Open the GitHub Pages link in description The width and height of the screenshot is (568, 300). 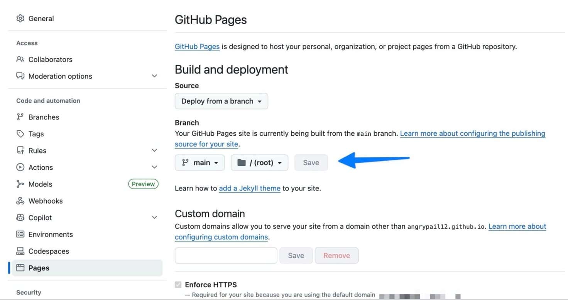(x=197, y=47)
